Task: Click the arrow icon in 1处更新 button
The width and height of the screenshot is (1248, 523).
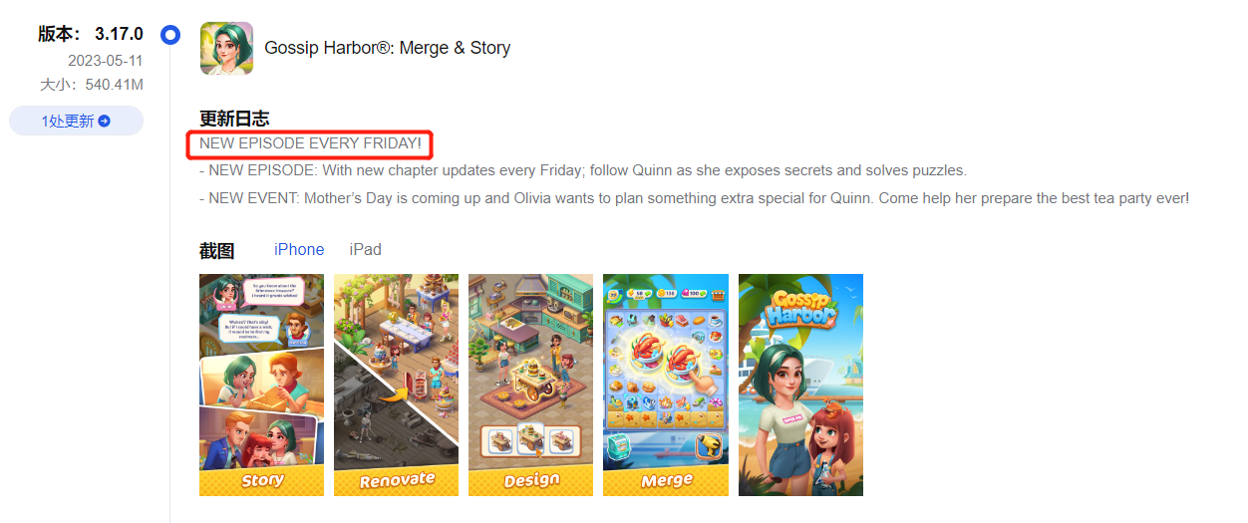Action: pyautogui.click(x=104, y=122)
